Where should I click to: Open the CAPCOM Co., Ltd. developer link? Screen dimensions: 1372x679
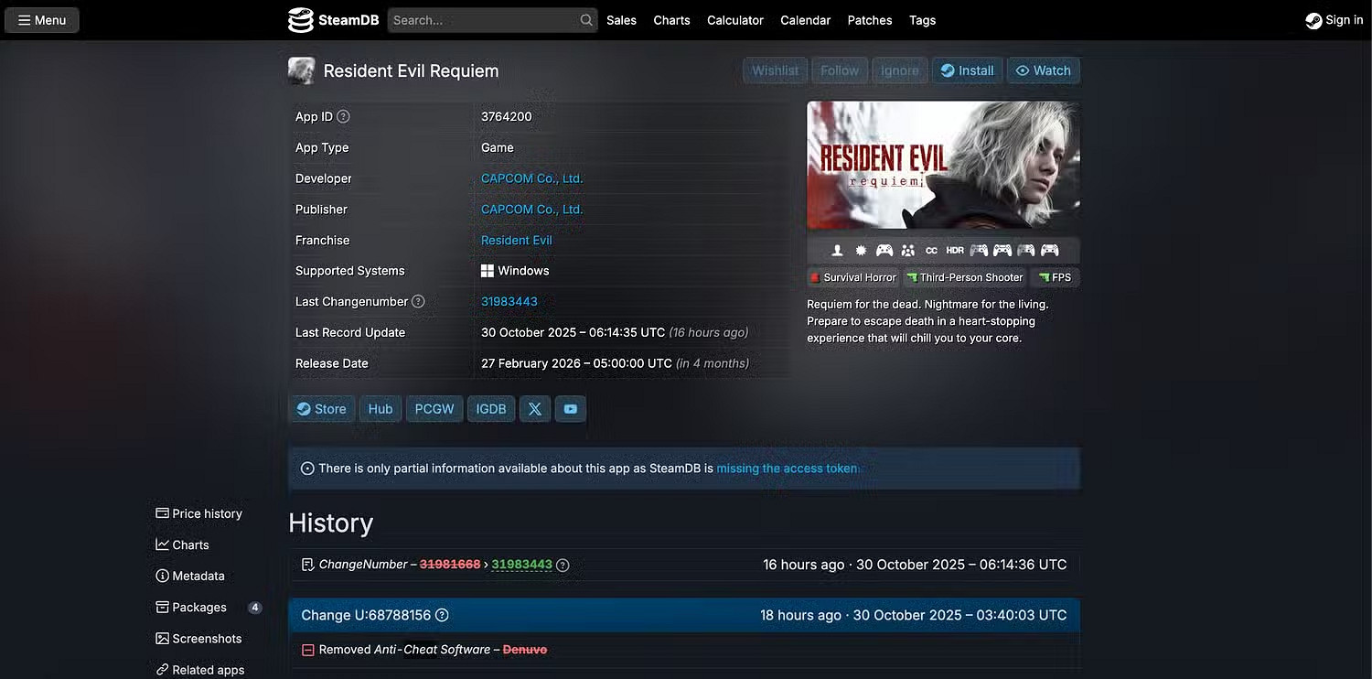coord(531,178)
